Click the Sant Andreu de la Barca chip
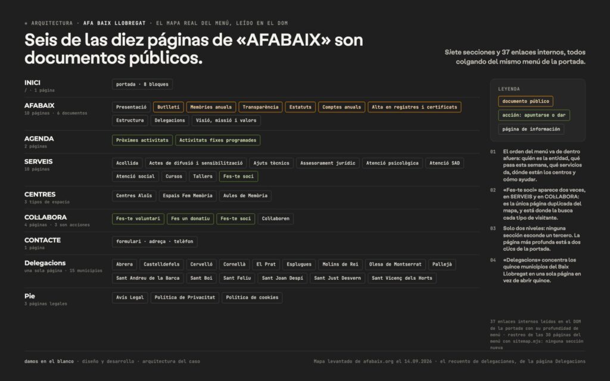The image size is (610, 381). (148, 279)
